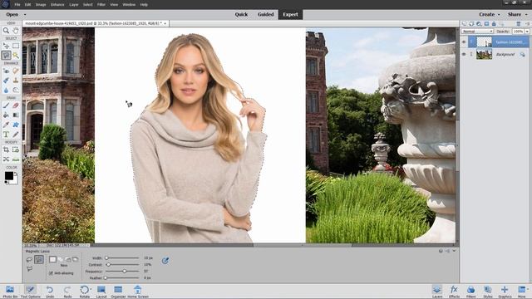
Task: Open the Photo Bin
Action: [10, 292]
